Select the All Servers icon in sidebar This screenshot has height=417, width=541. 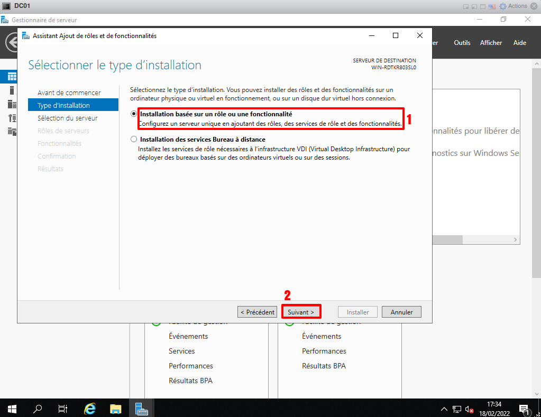(12, 104)
